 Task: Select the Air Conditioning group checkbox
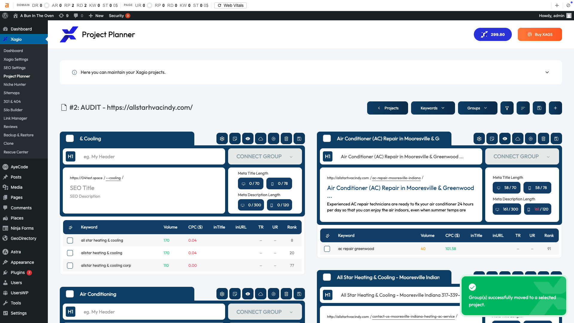point(70,294)
